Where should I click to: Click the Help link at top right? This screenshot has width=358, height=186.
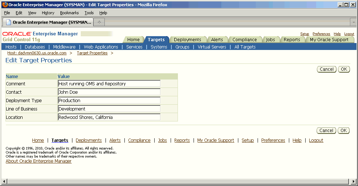click(x=337, y=34)
